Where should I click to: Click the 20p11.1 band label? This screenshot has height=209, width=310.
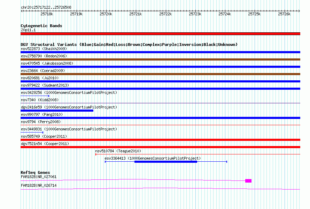pos(28,30)
